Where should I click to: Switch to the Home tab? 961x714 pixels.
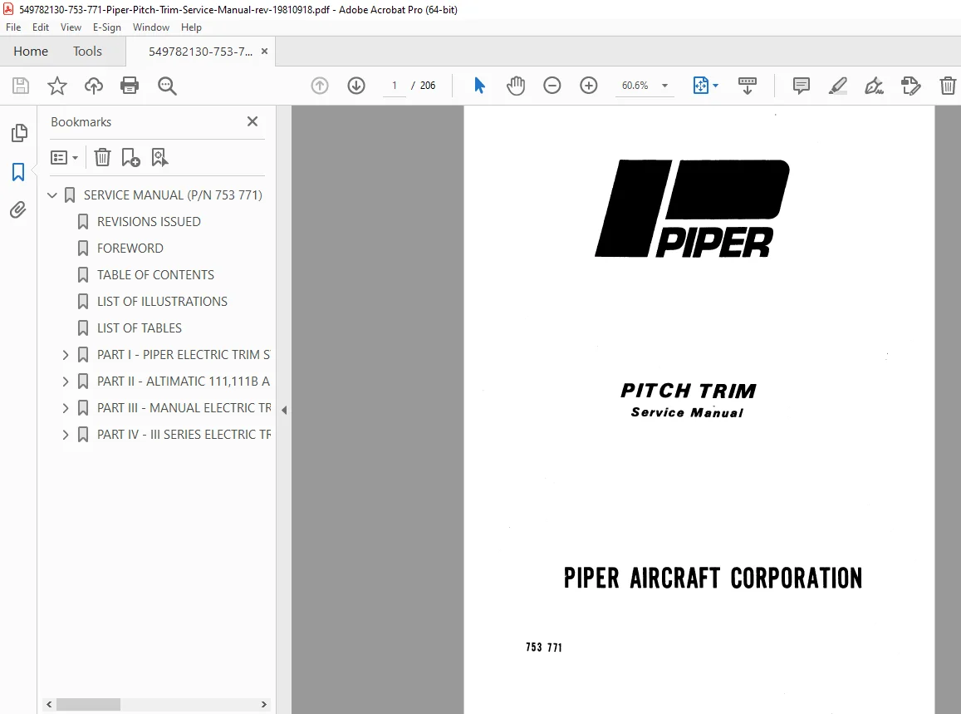click(x=31, y=52)
